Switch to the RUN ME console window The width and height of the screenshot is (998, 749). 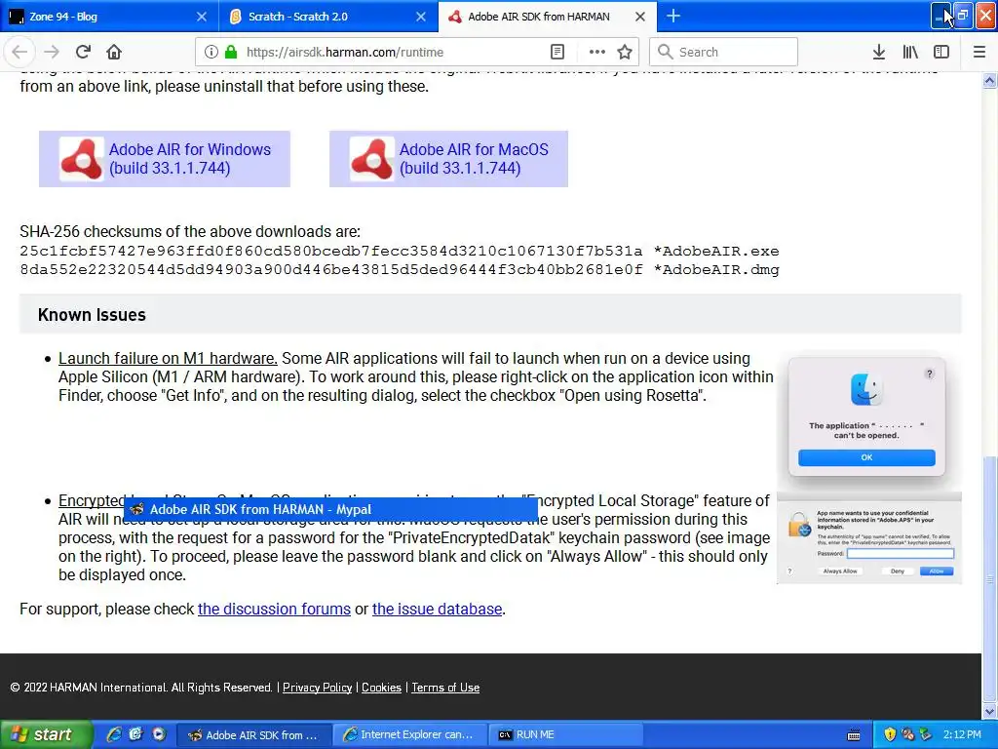pos(565,735)
